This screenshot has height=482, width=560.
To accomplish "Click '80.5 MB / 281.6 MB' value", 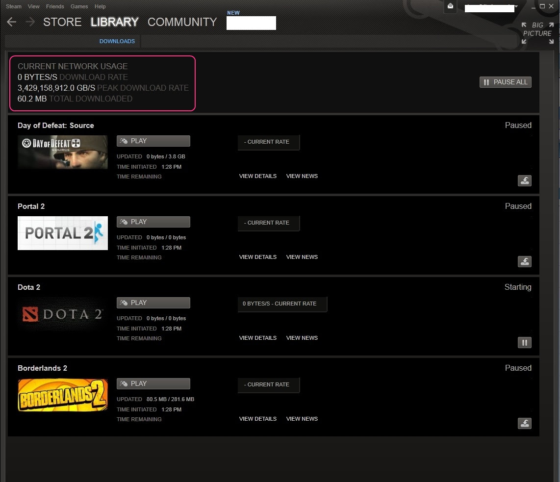I will click(x=170, y=399).
